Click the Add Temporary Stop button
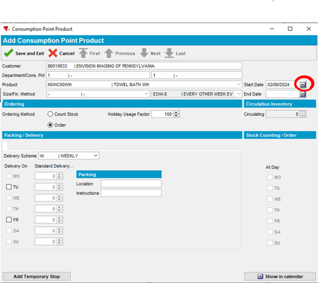The height and width of the screenshot is (283, 318). point(36,276)
